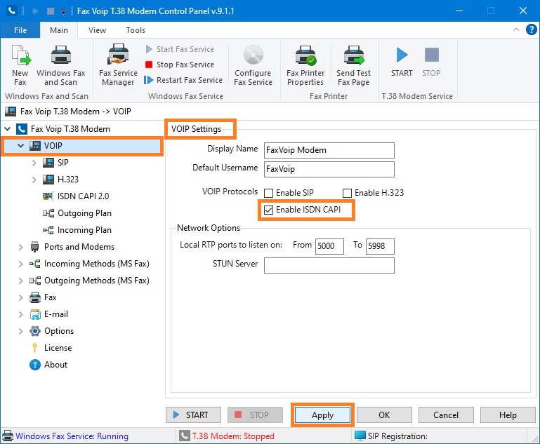The width and height of the screenshot is (540, 444).
Task: Click the ribbon START T.38 Modem Service icon
Action: [402, 61]
